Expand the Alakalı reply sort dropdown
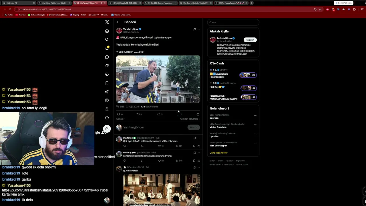This screenshot has height=206, width=366. [120, 119]
